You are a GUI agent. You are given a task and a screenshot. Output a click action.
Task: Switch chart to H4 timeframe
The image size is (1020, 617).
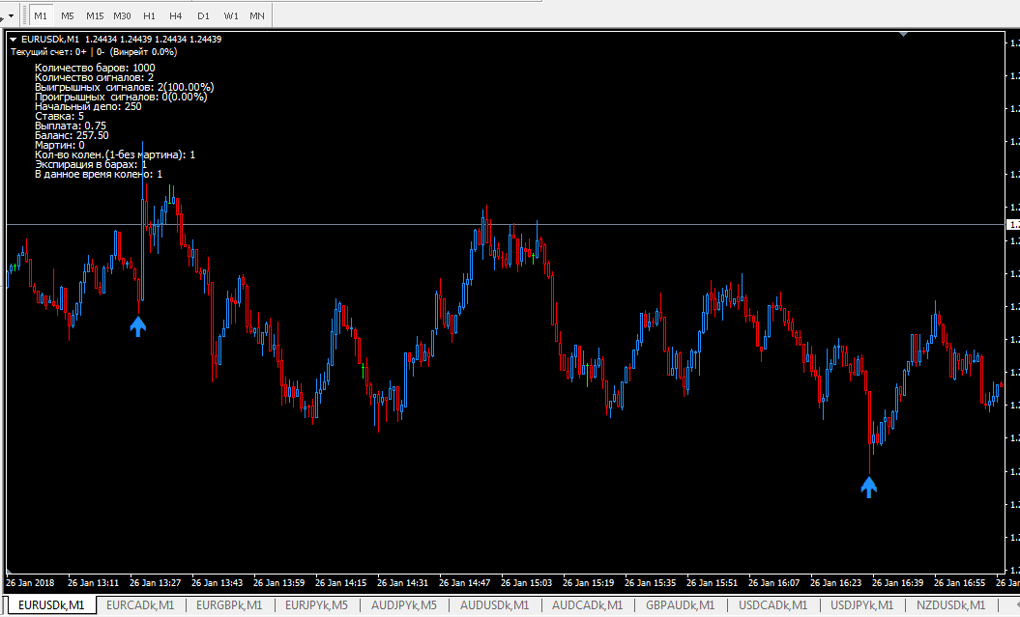tap(176, 15)
